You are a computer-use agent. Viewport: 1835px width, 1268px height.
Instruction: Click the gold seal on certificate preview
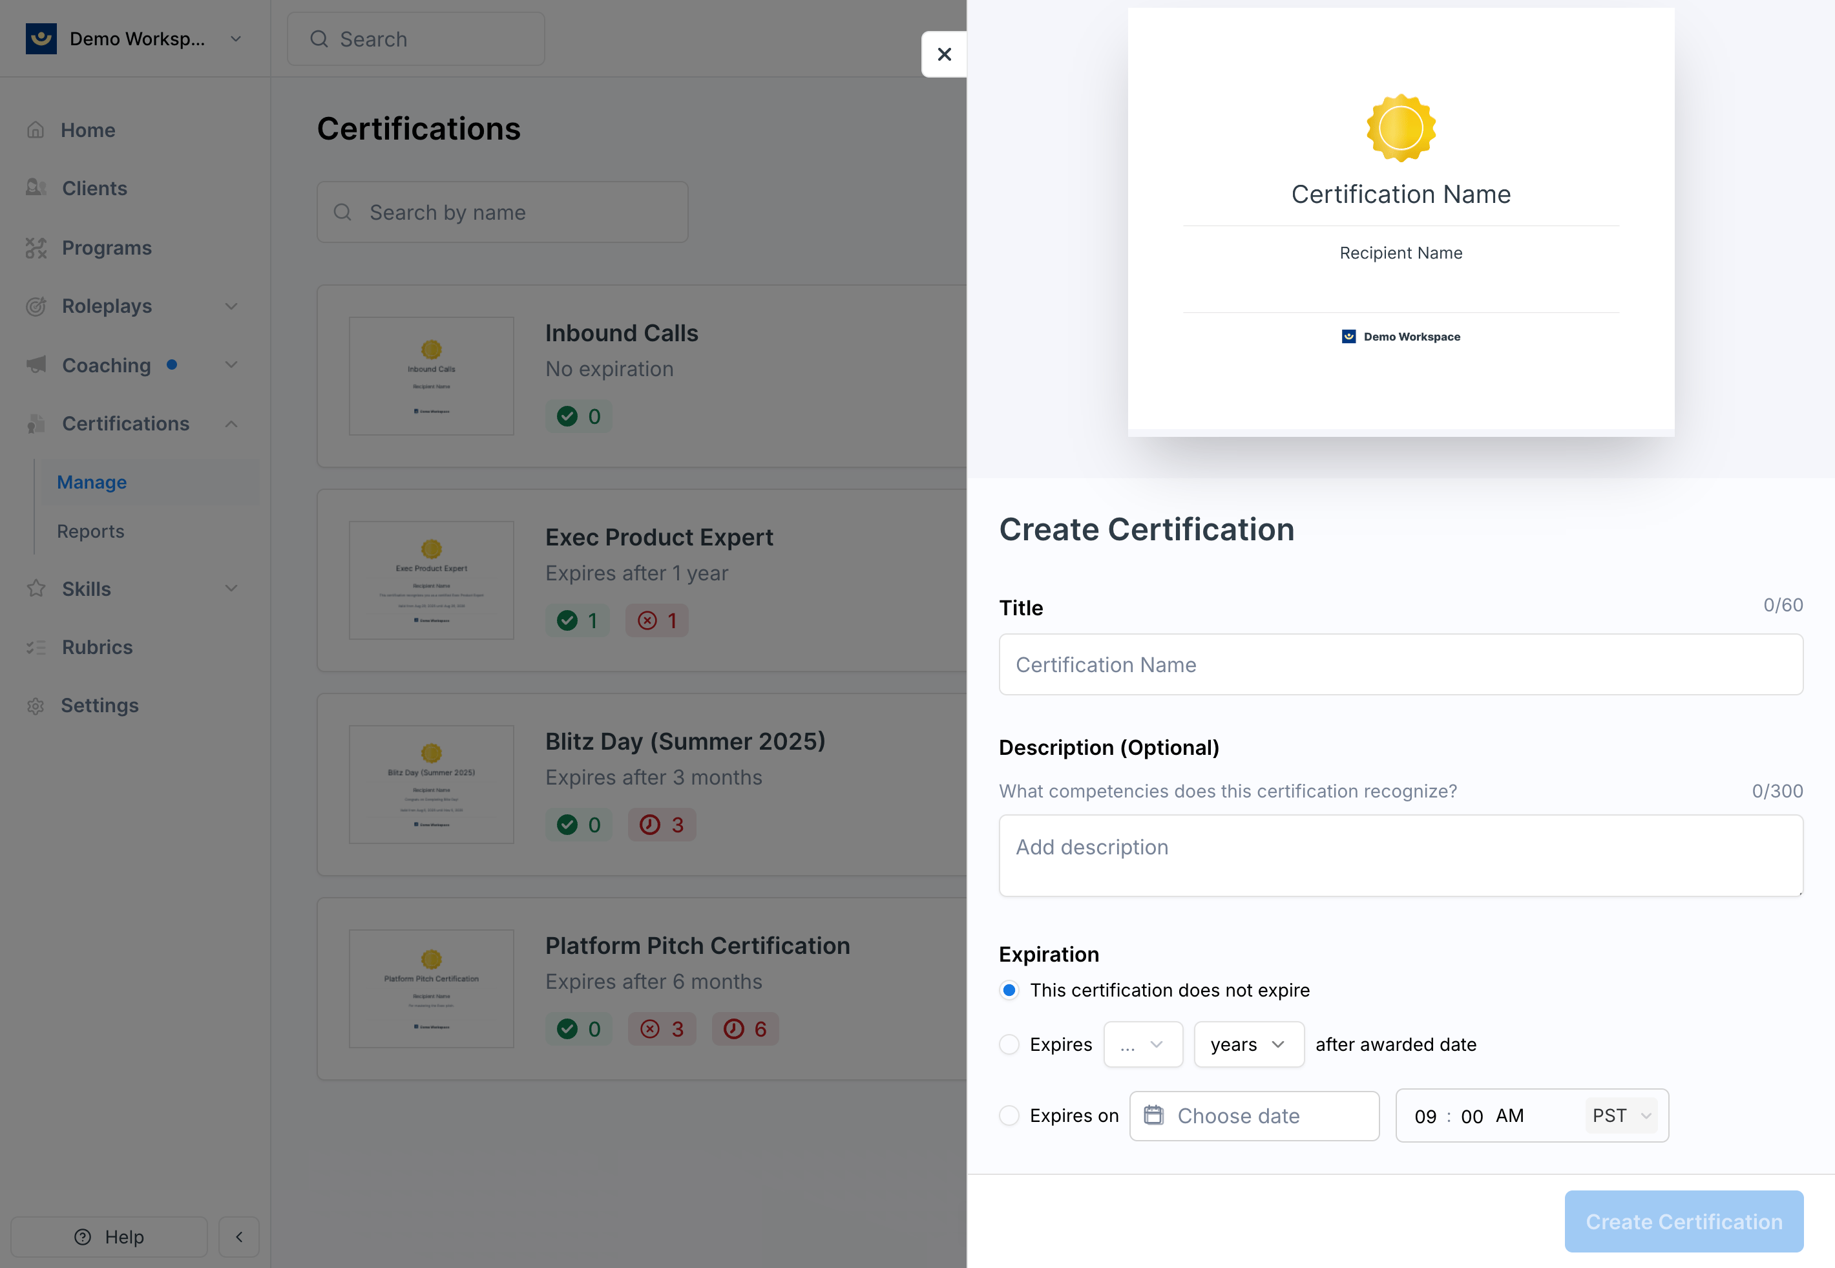1401,128
